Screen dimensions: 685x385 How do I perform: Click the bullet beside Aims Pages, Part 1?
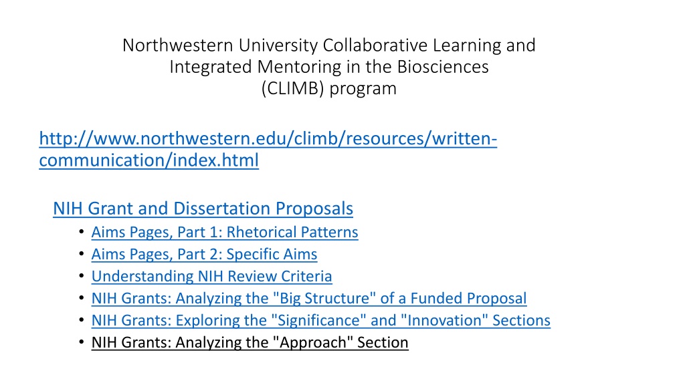81,231
